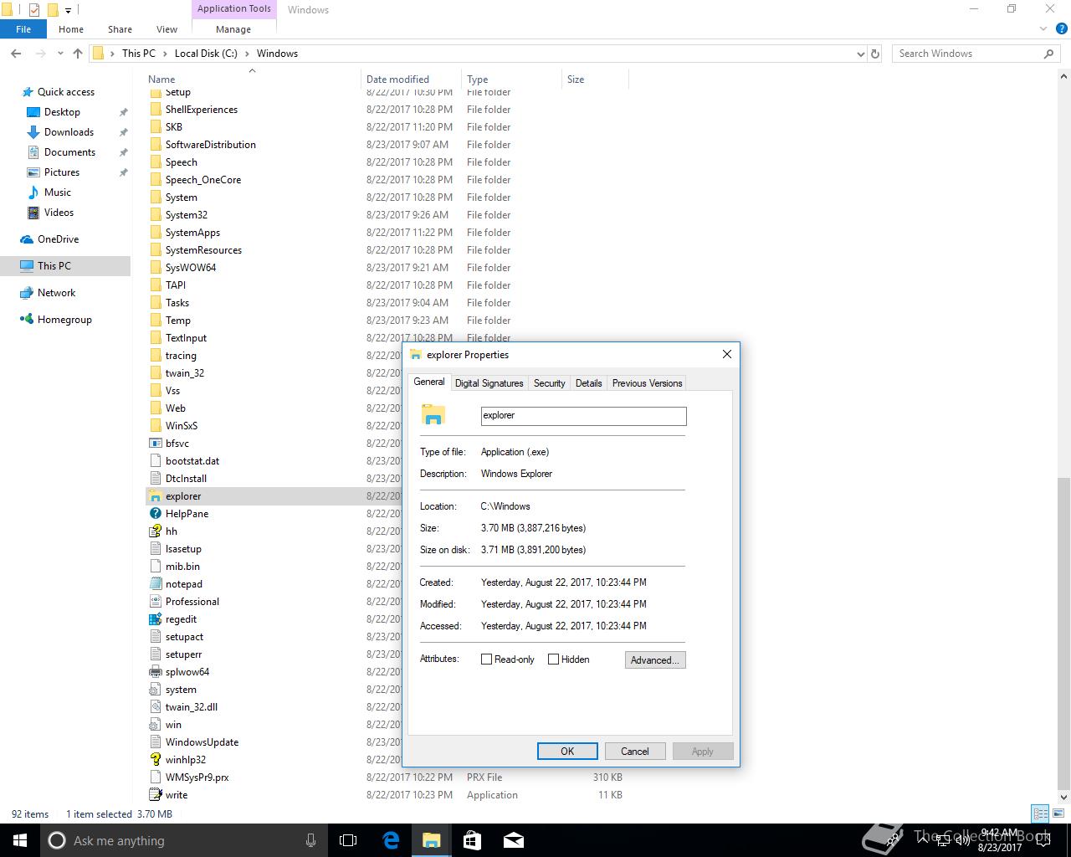
Task: Expand the ribbon with the chevron
Action: tap(1043, 29)
